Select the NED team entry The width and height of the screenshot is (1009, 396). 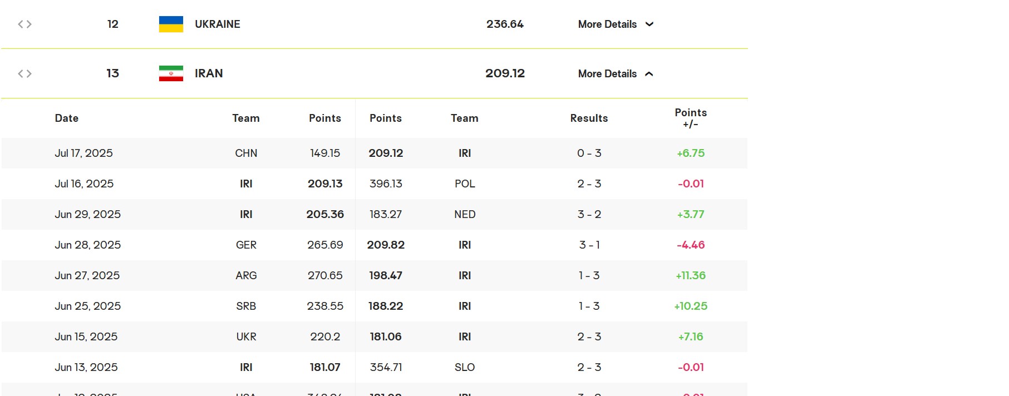465,214
